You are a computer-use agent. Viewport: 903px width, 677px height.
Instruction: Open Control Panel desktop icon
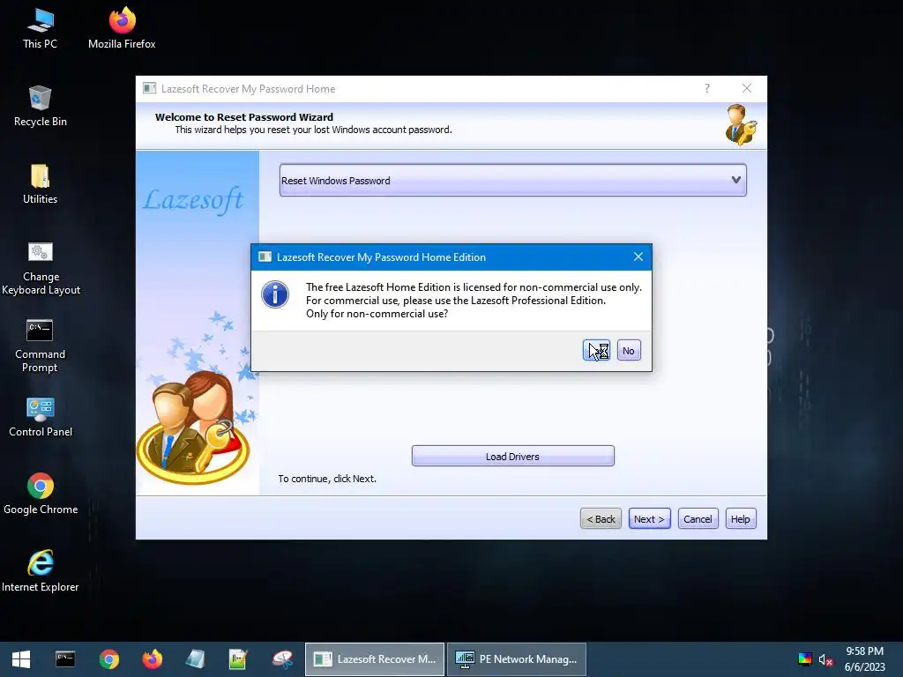click(41, 417)
